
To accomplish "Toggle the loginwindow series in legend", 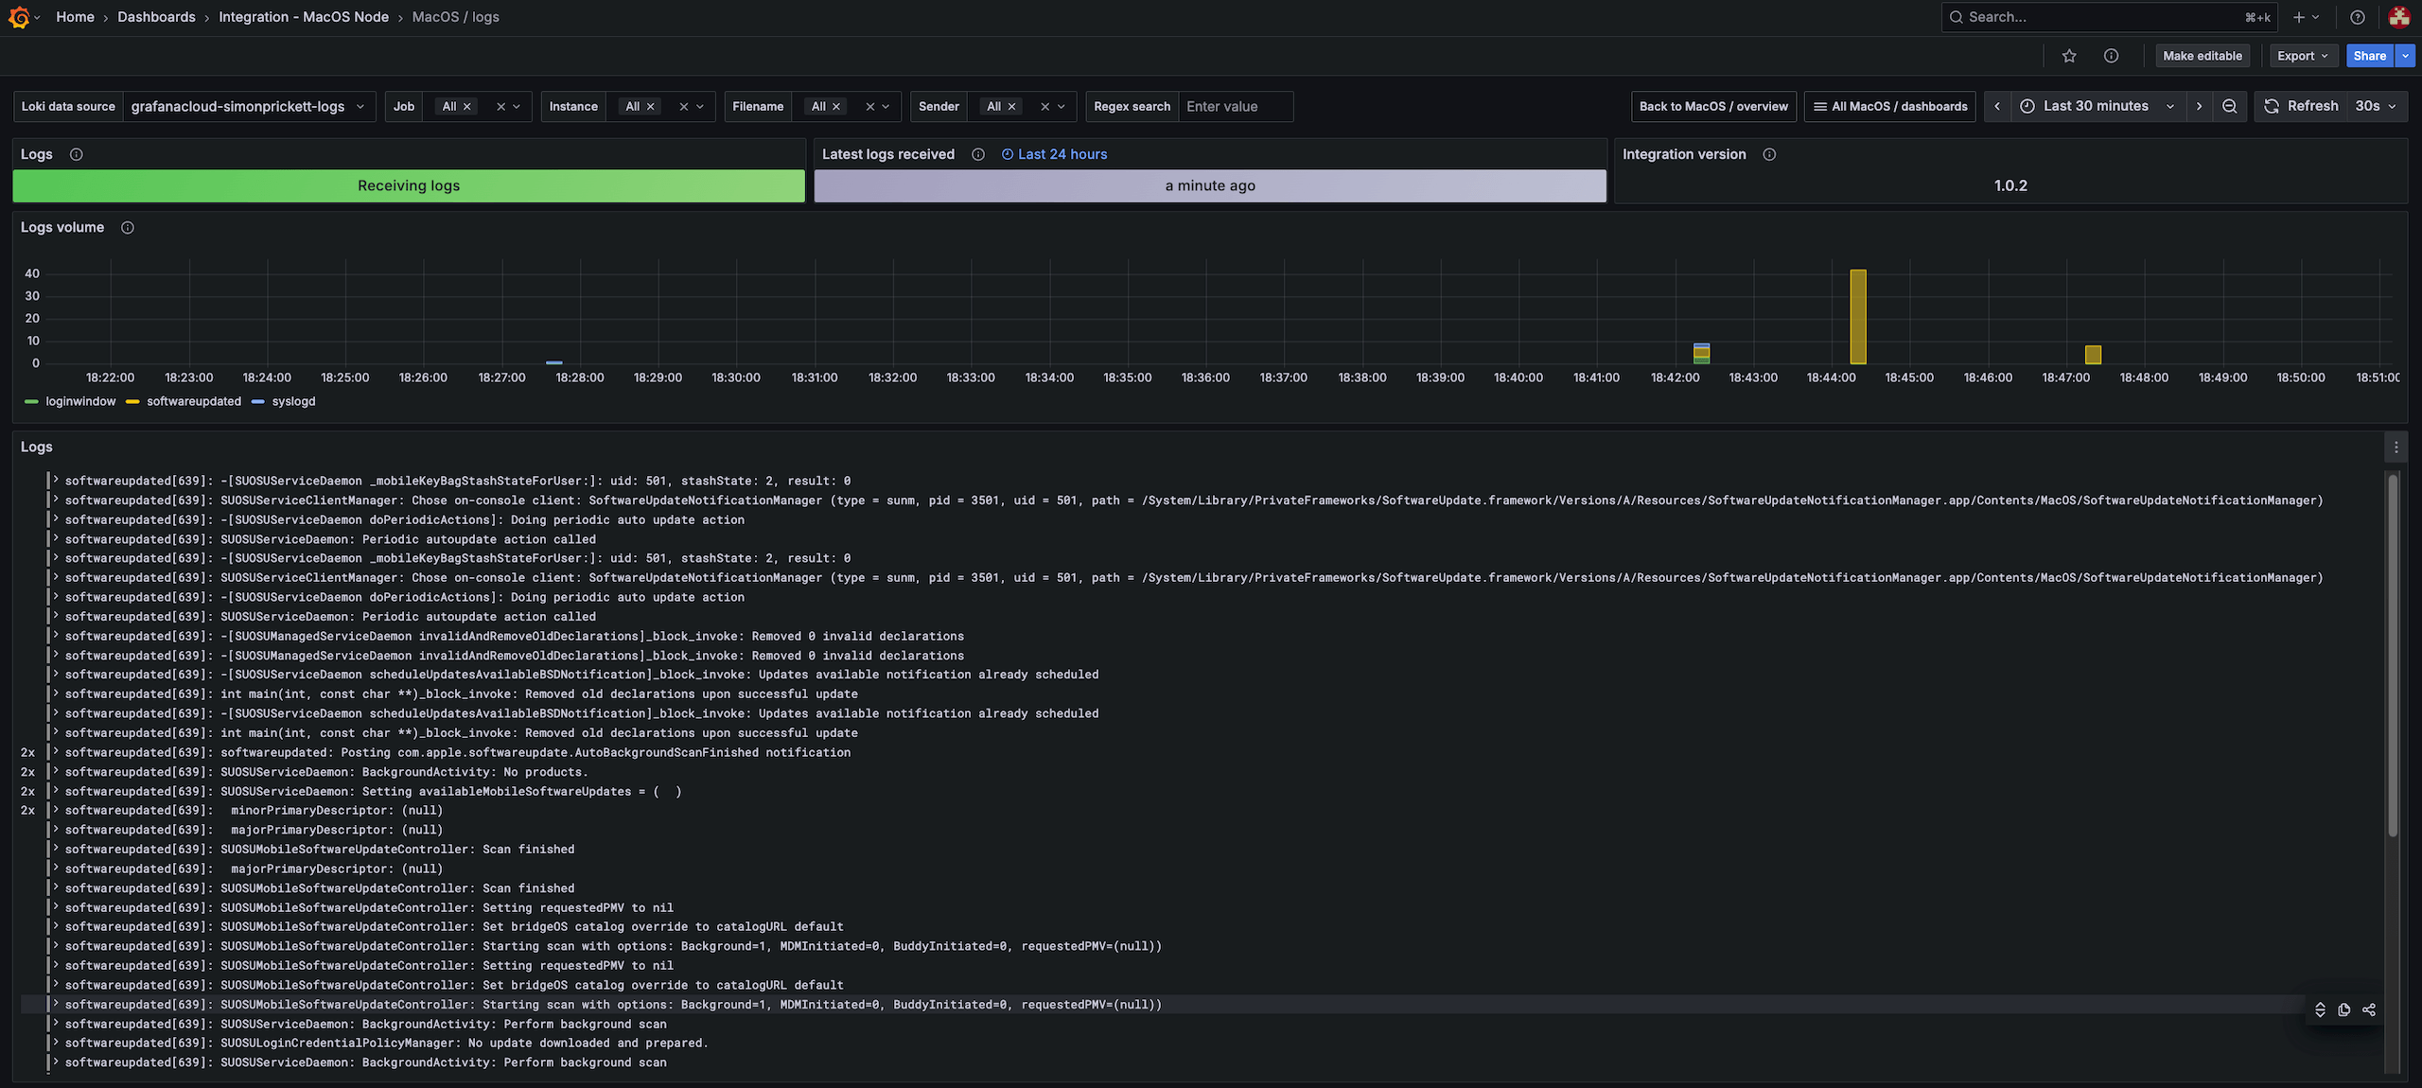I will pos(80,401).
